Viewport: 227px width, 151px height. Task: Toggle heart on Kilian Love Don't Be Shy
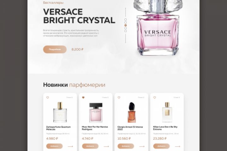[x=154, y=98]
